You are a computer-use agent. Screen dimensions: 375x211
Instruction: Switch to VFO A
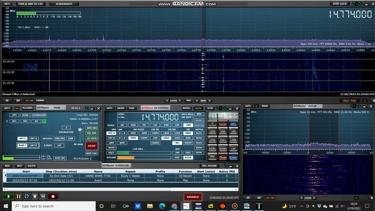pos(111,133)
